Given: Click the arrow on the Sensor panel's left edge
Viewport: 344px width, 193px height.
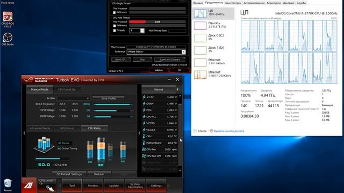Looking at the screenshot, I should (139, 133).
